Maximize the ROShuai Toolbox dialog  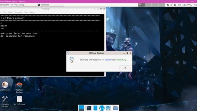[x=127, y=53]
